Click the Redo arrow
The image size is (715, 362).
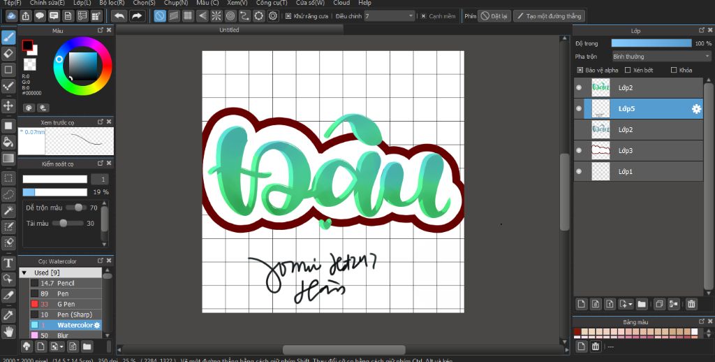click(x=136, y=16)
